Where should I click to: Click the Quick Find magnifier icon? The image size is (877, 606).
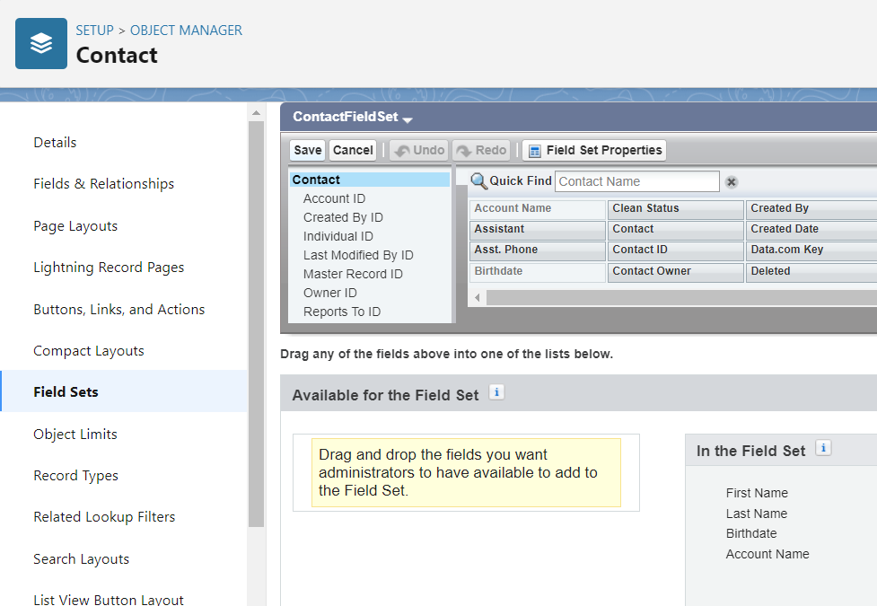pyautogui.click(x=478, y=181)
